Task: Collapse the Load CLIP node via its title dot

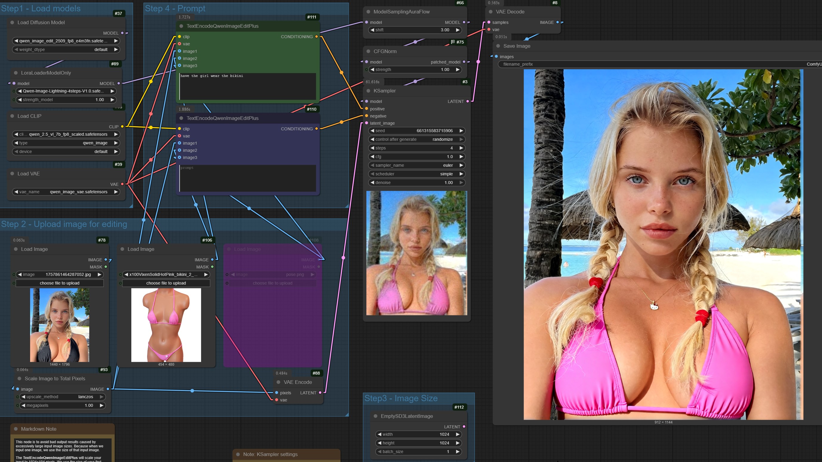Action: 12,116
